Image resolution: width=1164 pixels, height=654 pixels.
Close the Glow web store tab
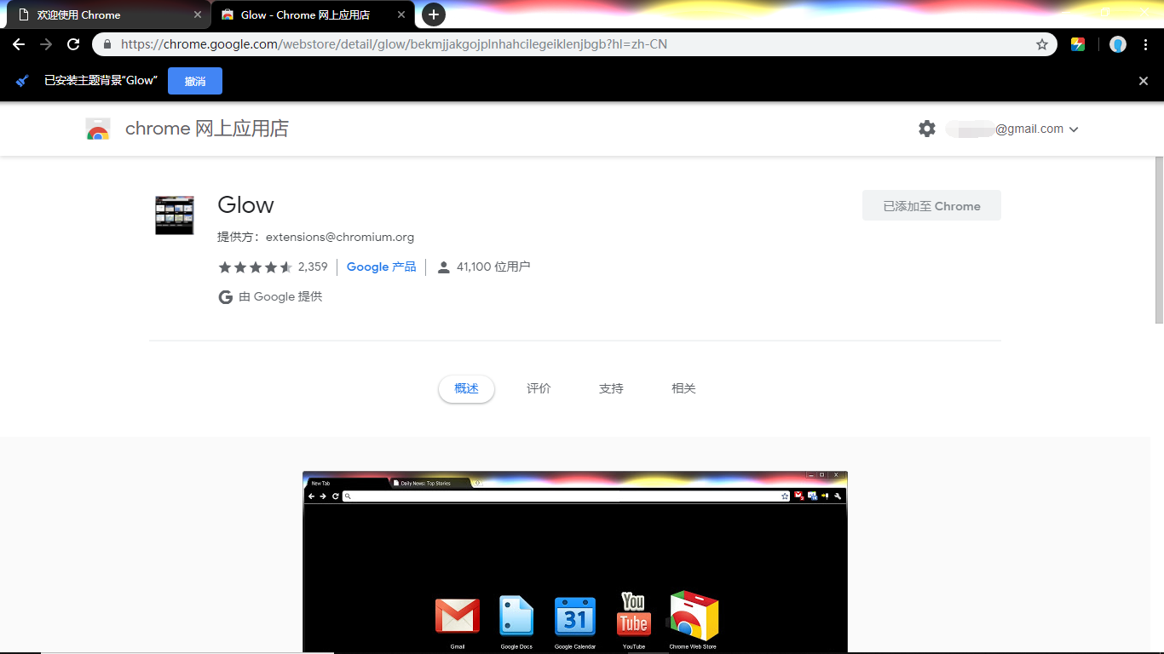click(x=401, y=14)
